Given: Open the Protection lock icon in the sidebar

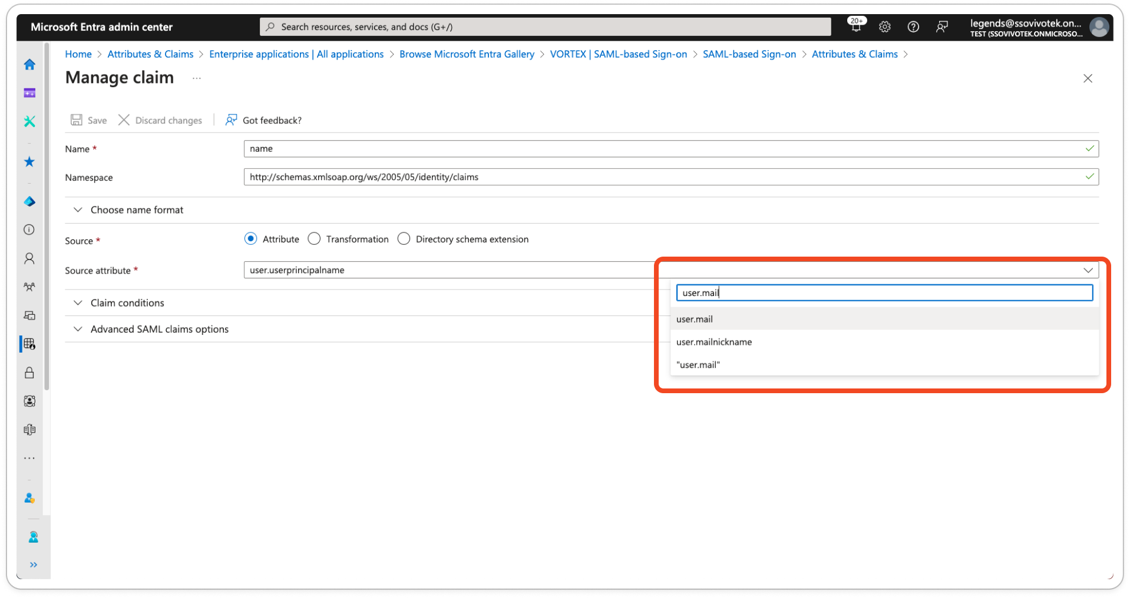Looking at the screenshot, I should [29, 373].
